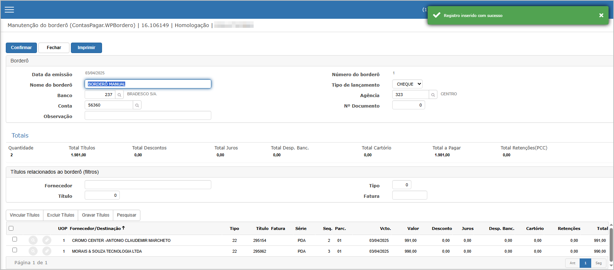Open Tipo de lançamento CHEQUE dropdown
Viewport: 614px width, 270px height.
pyautogui.click(x=407, y=84)
